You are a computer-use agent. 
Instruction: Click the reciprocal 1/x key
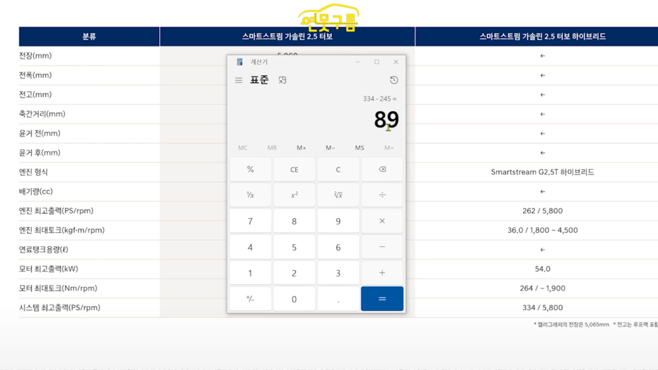250,195
